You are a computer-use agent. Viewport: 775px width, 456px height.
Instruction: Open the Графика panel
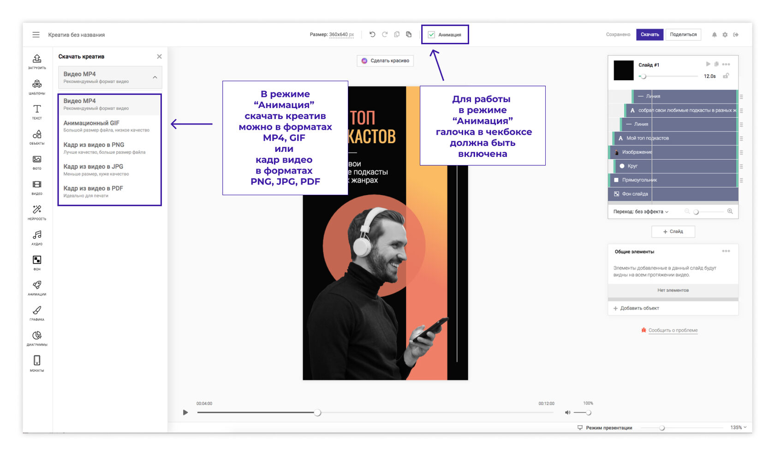point(37,313)
